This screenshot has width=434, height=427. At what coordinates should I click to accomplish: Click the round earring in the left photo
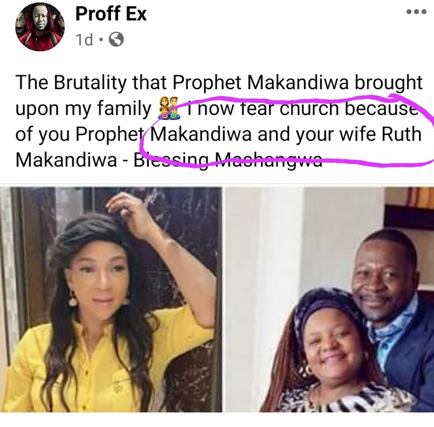72,301
